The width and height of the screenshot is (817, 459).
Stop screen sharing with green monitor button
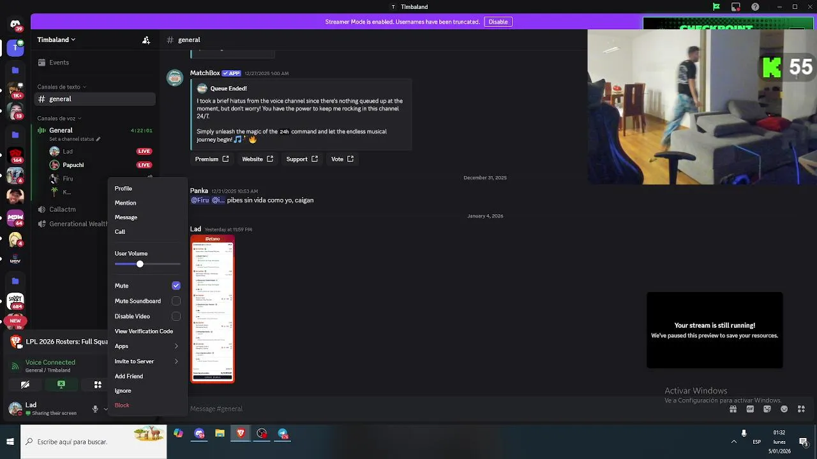click(61, 384)
